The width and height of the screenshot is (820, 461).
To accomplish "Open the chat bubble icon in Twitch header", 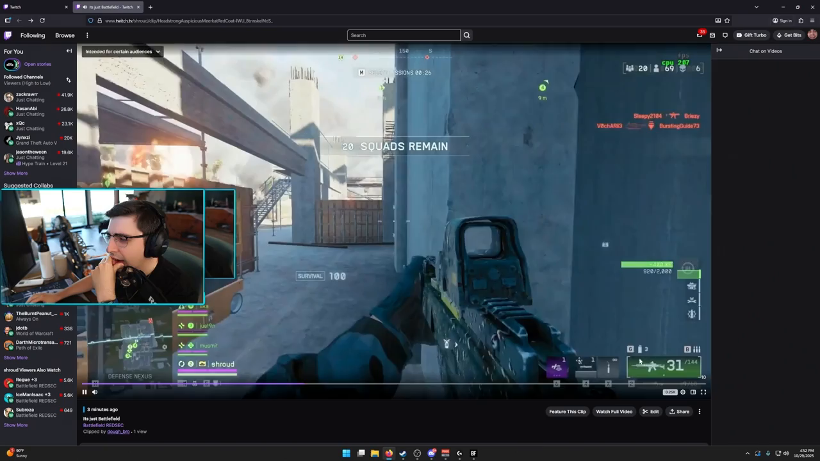I will point(725,35).
